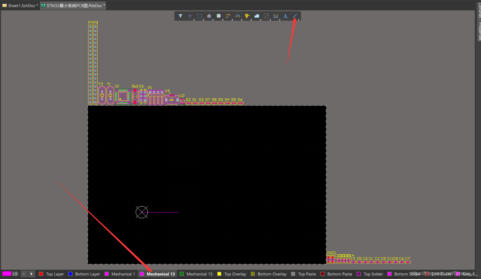Screen dimensions: 481x279
Task: Open the LS layer sets button
Action: 15,274
